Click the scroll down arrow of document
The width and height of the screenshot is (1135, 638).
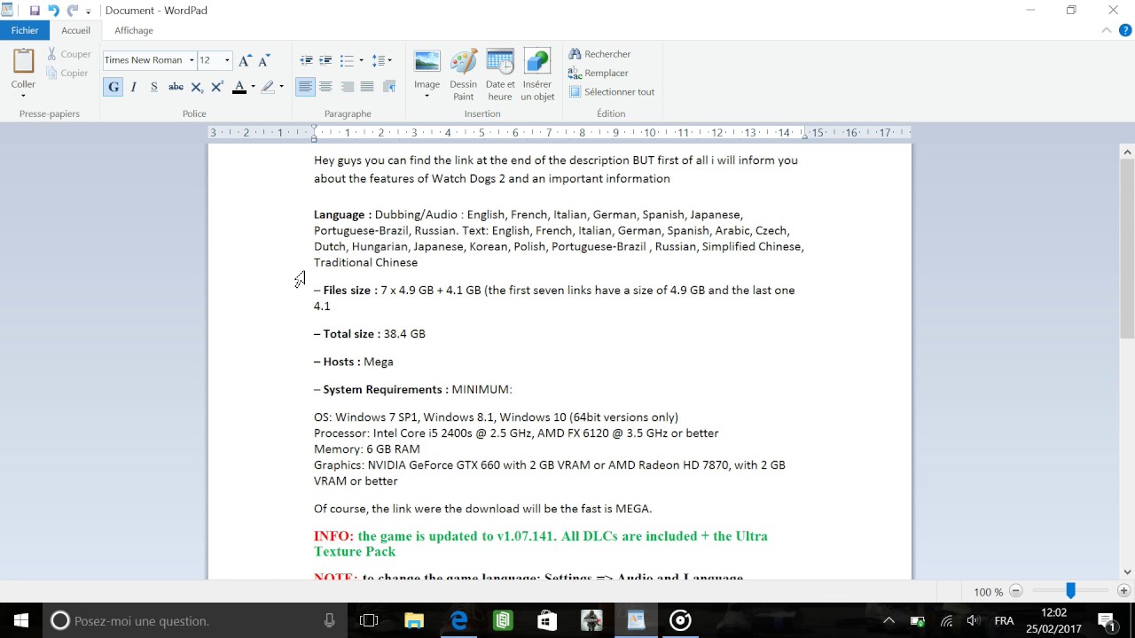[1127, 572]
